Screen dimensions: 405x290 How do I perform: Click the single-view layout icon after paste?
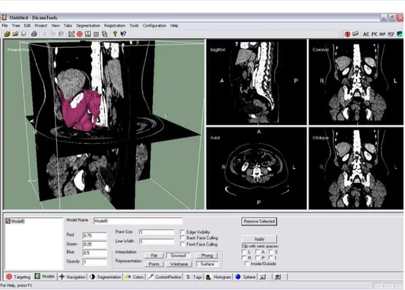click(x=72, y=34)
